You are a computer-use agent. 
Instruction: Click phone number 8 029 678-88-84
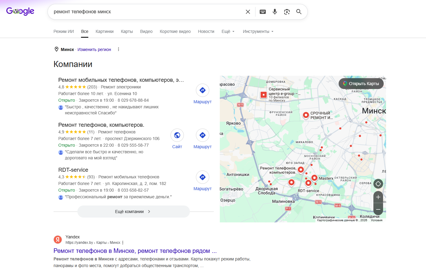pyautogui.click(x=133, y=100)
